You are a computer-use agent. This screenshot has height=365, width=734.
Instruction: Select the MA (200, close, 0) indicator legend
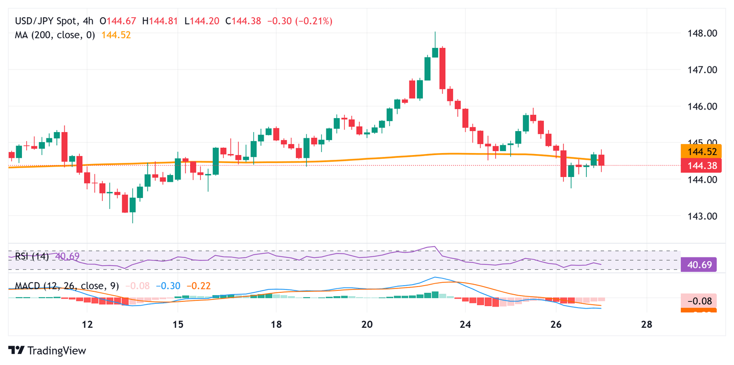click(x=55, y=35)
